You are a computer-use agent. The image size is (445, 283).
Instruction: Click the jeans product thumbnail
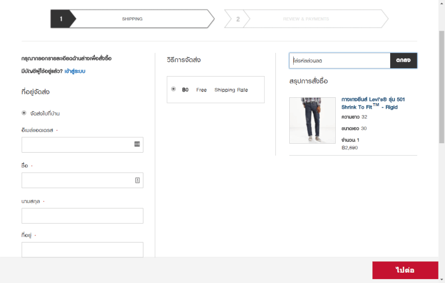[312, 120]
